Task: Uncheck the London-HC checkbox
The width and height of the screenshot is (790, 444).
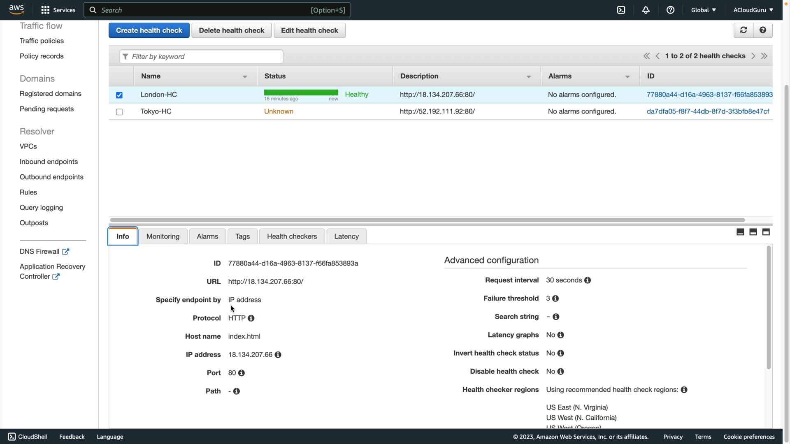Action: point(119,95)
